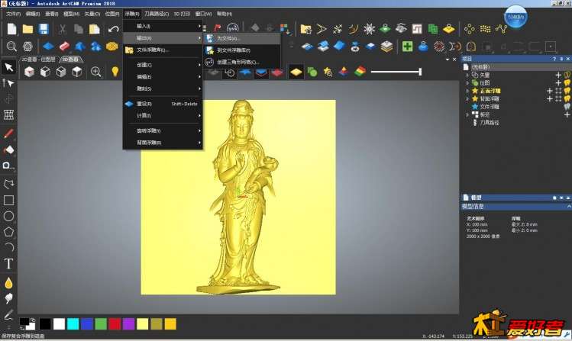The height and width of the screenshot is (341, 572).
Task: Toggle visibility bulb for 正面浮雕 row
Action: (x=567, y=91)
